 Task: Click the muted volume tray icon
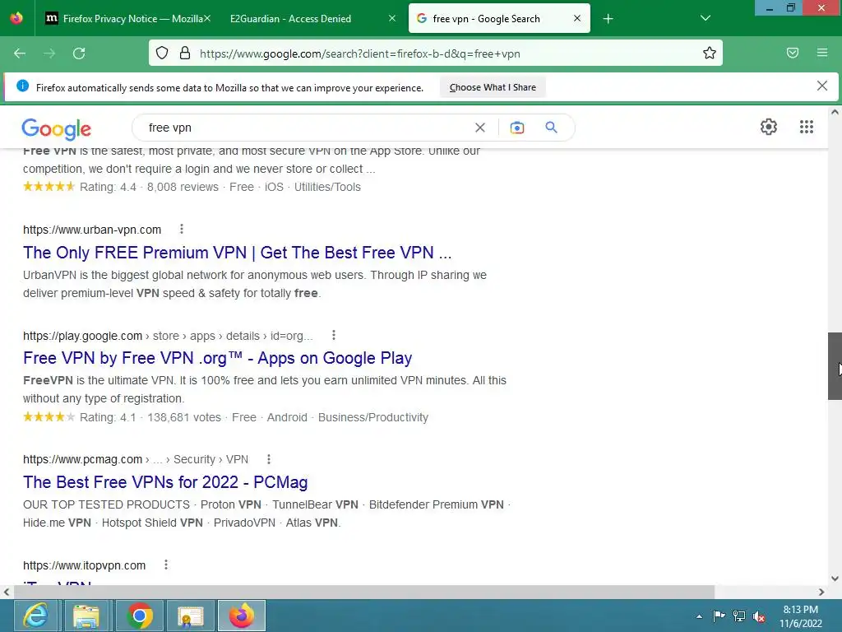pos(759,616)
